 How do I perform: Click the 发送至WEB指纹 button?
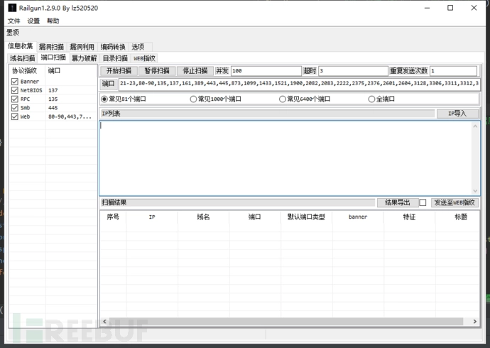[454, 202]
